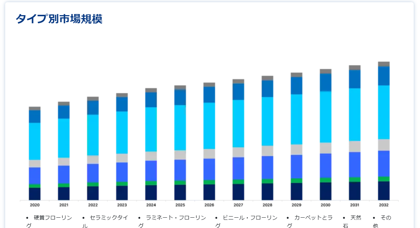Click the royal blue segment of 2024 bar
Screen dimensions: 420x228
(151, 170)
